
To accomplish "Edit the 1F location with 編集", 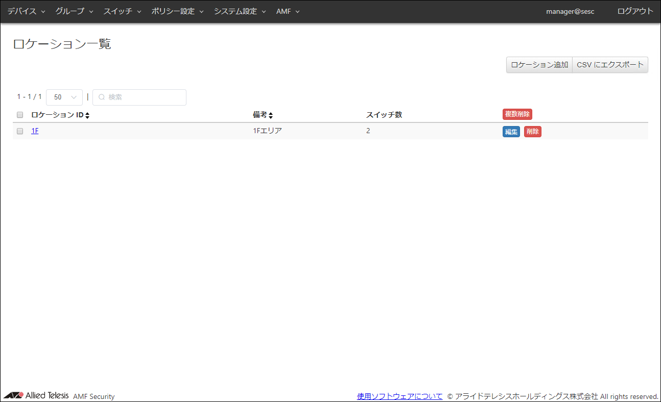I will tap(511, 132).
